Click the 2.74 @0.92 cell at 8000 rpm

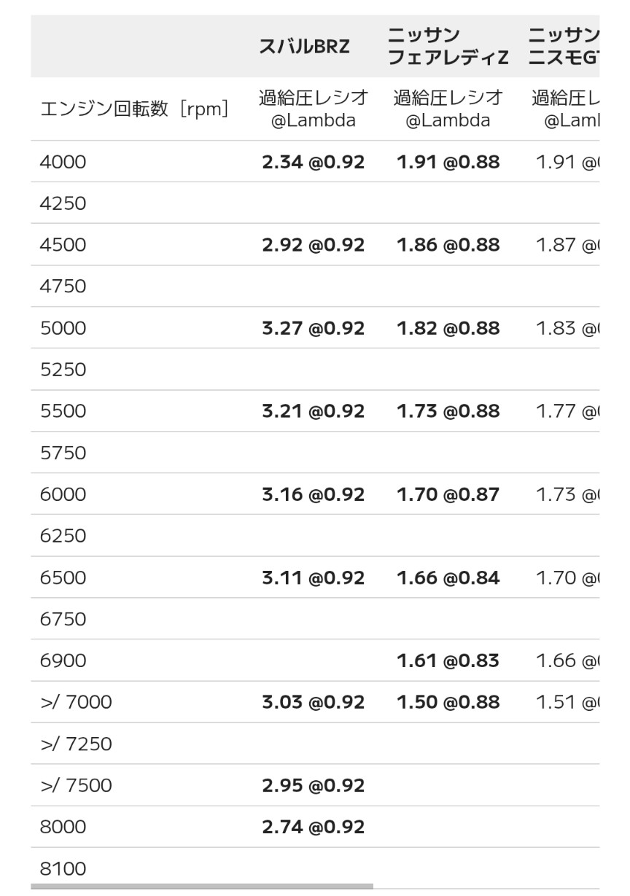[313, 827]
